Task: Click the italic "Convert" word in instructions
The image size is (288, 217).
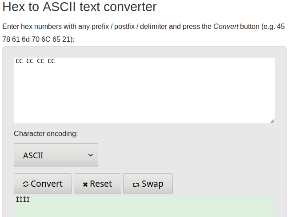Action: 226,27
